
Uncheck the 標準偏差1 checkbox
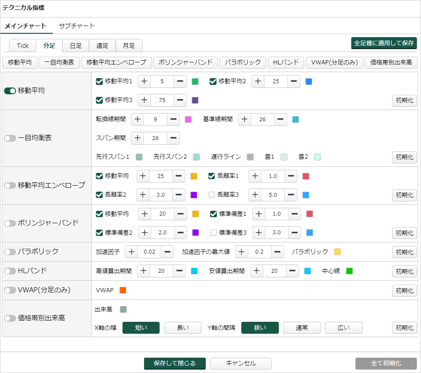pyautogui.click(x=213, y=214)
